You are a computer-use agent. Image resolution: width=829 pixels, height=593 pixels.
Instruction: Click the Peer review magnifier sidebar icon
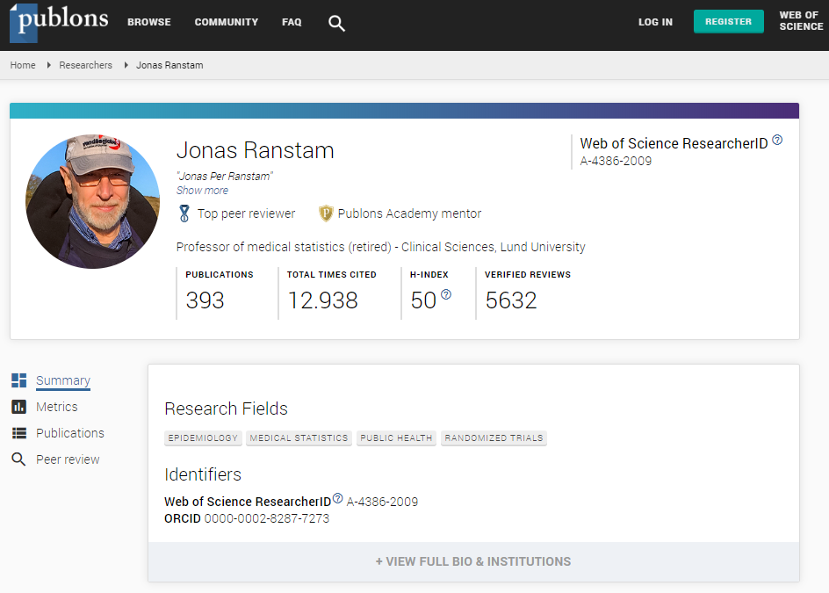point(18,459)
